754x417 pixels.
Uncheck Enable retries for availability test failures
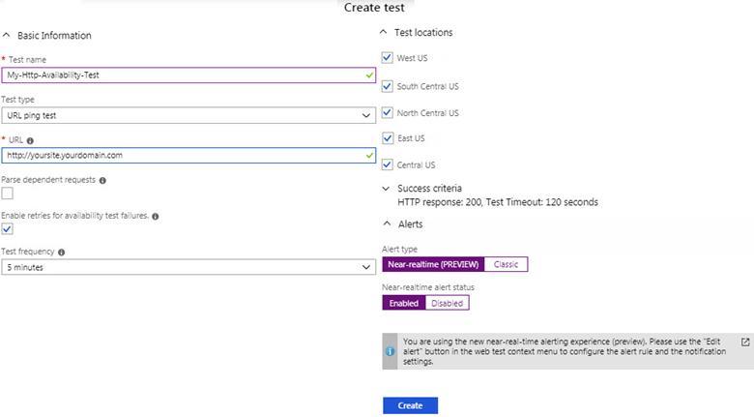pyautogui.click(x=7, y=229)
